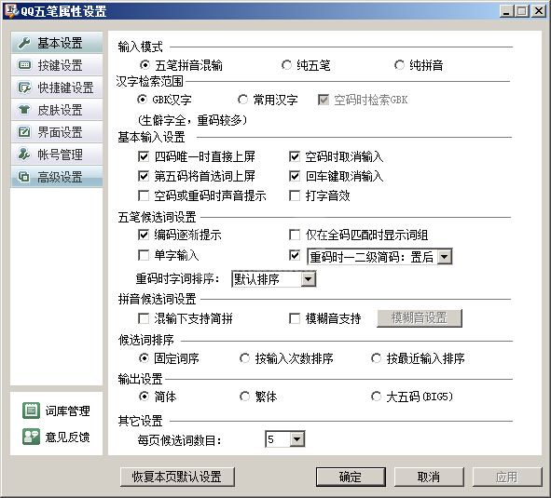
Task: Open the 基本设置 tab
Action: click(x=57, y=43)
